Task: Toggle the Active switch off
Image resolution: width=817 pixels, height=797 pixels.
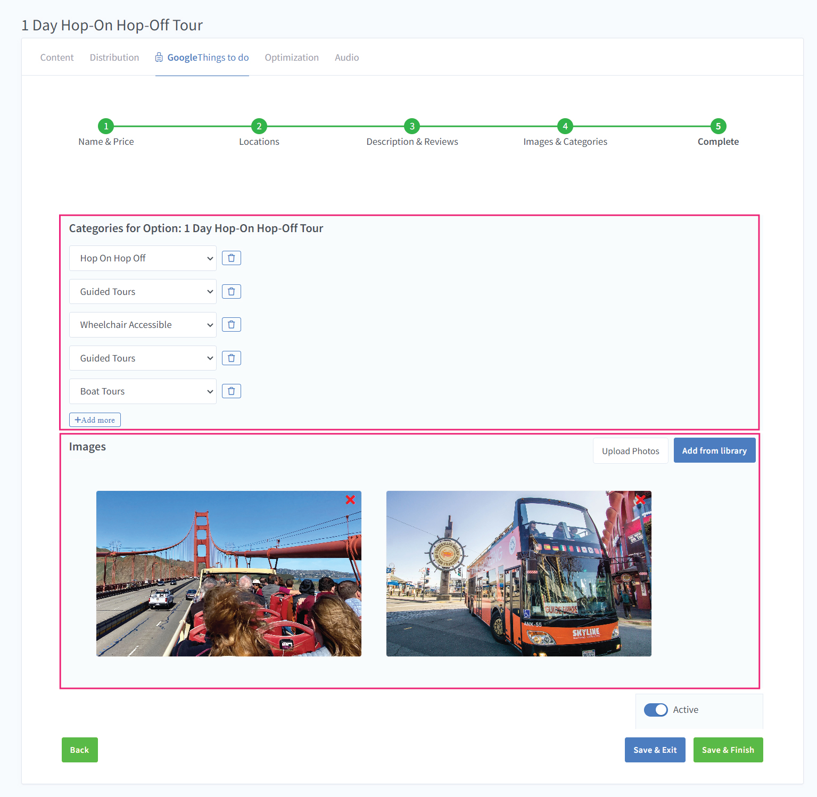Action: (x=656, y=710)
